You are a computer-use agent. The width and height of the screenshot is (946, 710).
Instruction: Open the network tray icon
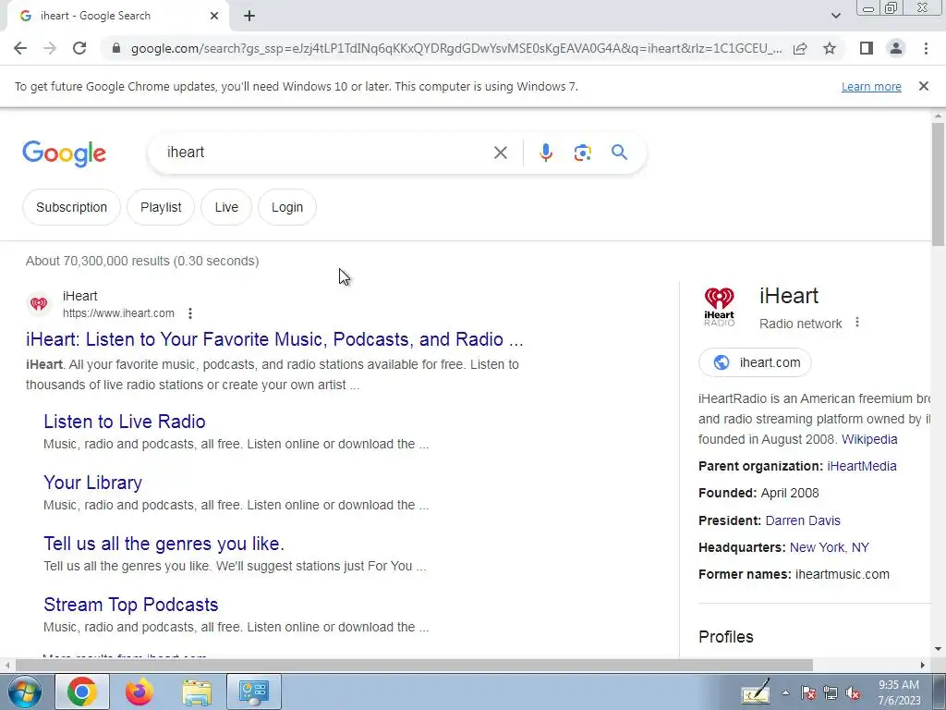point(831,693)
